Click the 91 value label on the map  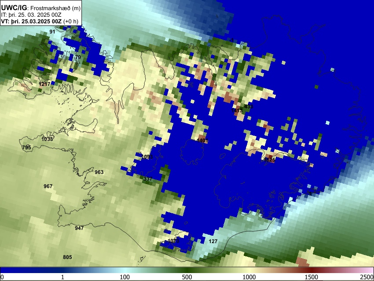pos(52,32)
